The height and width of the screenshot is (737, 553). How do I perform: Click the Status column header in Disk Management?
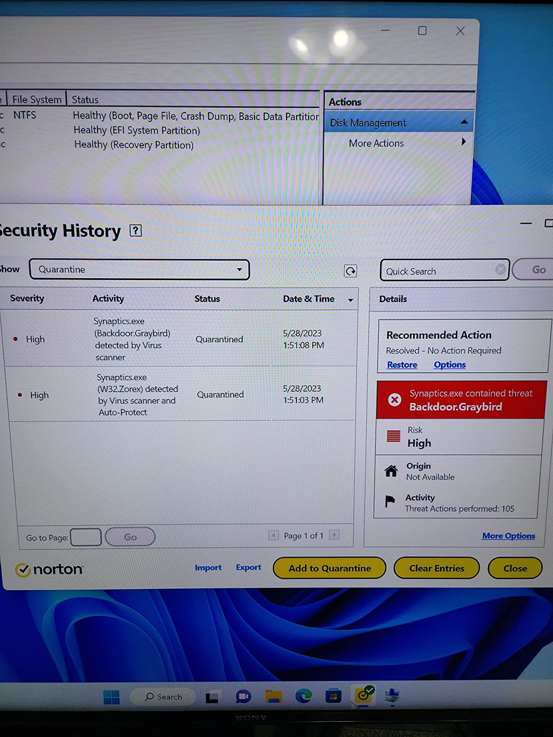tap(85, 100)
